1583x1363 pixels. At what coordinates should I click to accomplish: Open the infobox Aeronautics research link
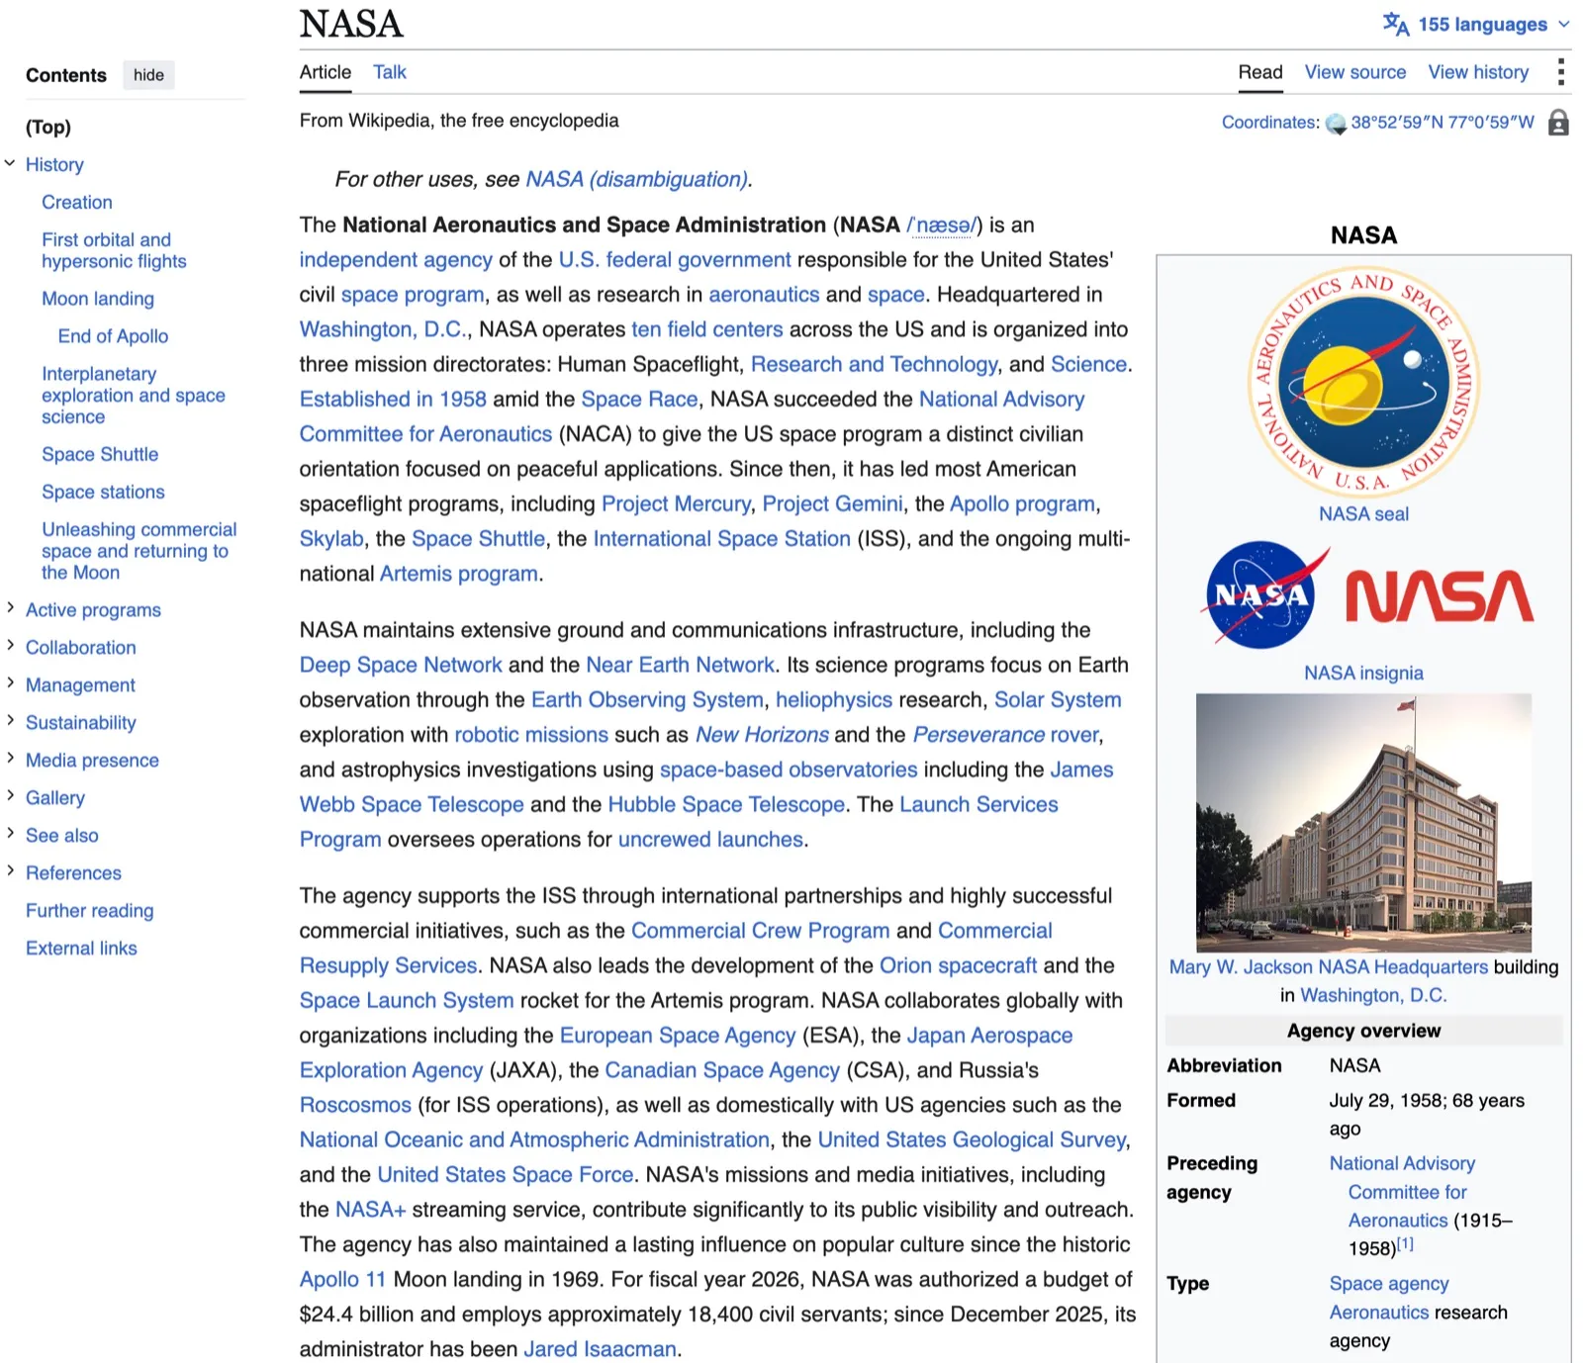[1379, 1313]
